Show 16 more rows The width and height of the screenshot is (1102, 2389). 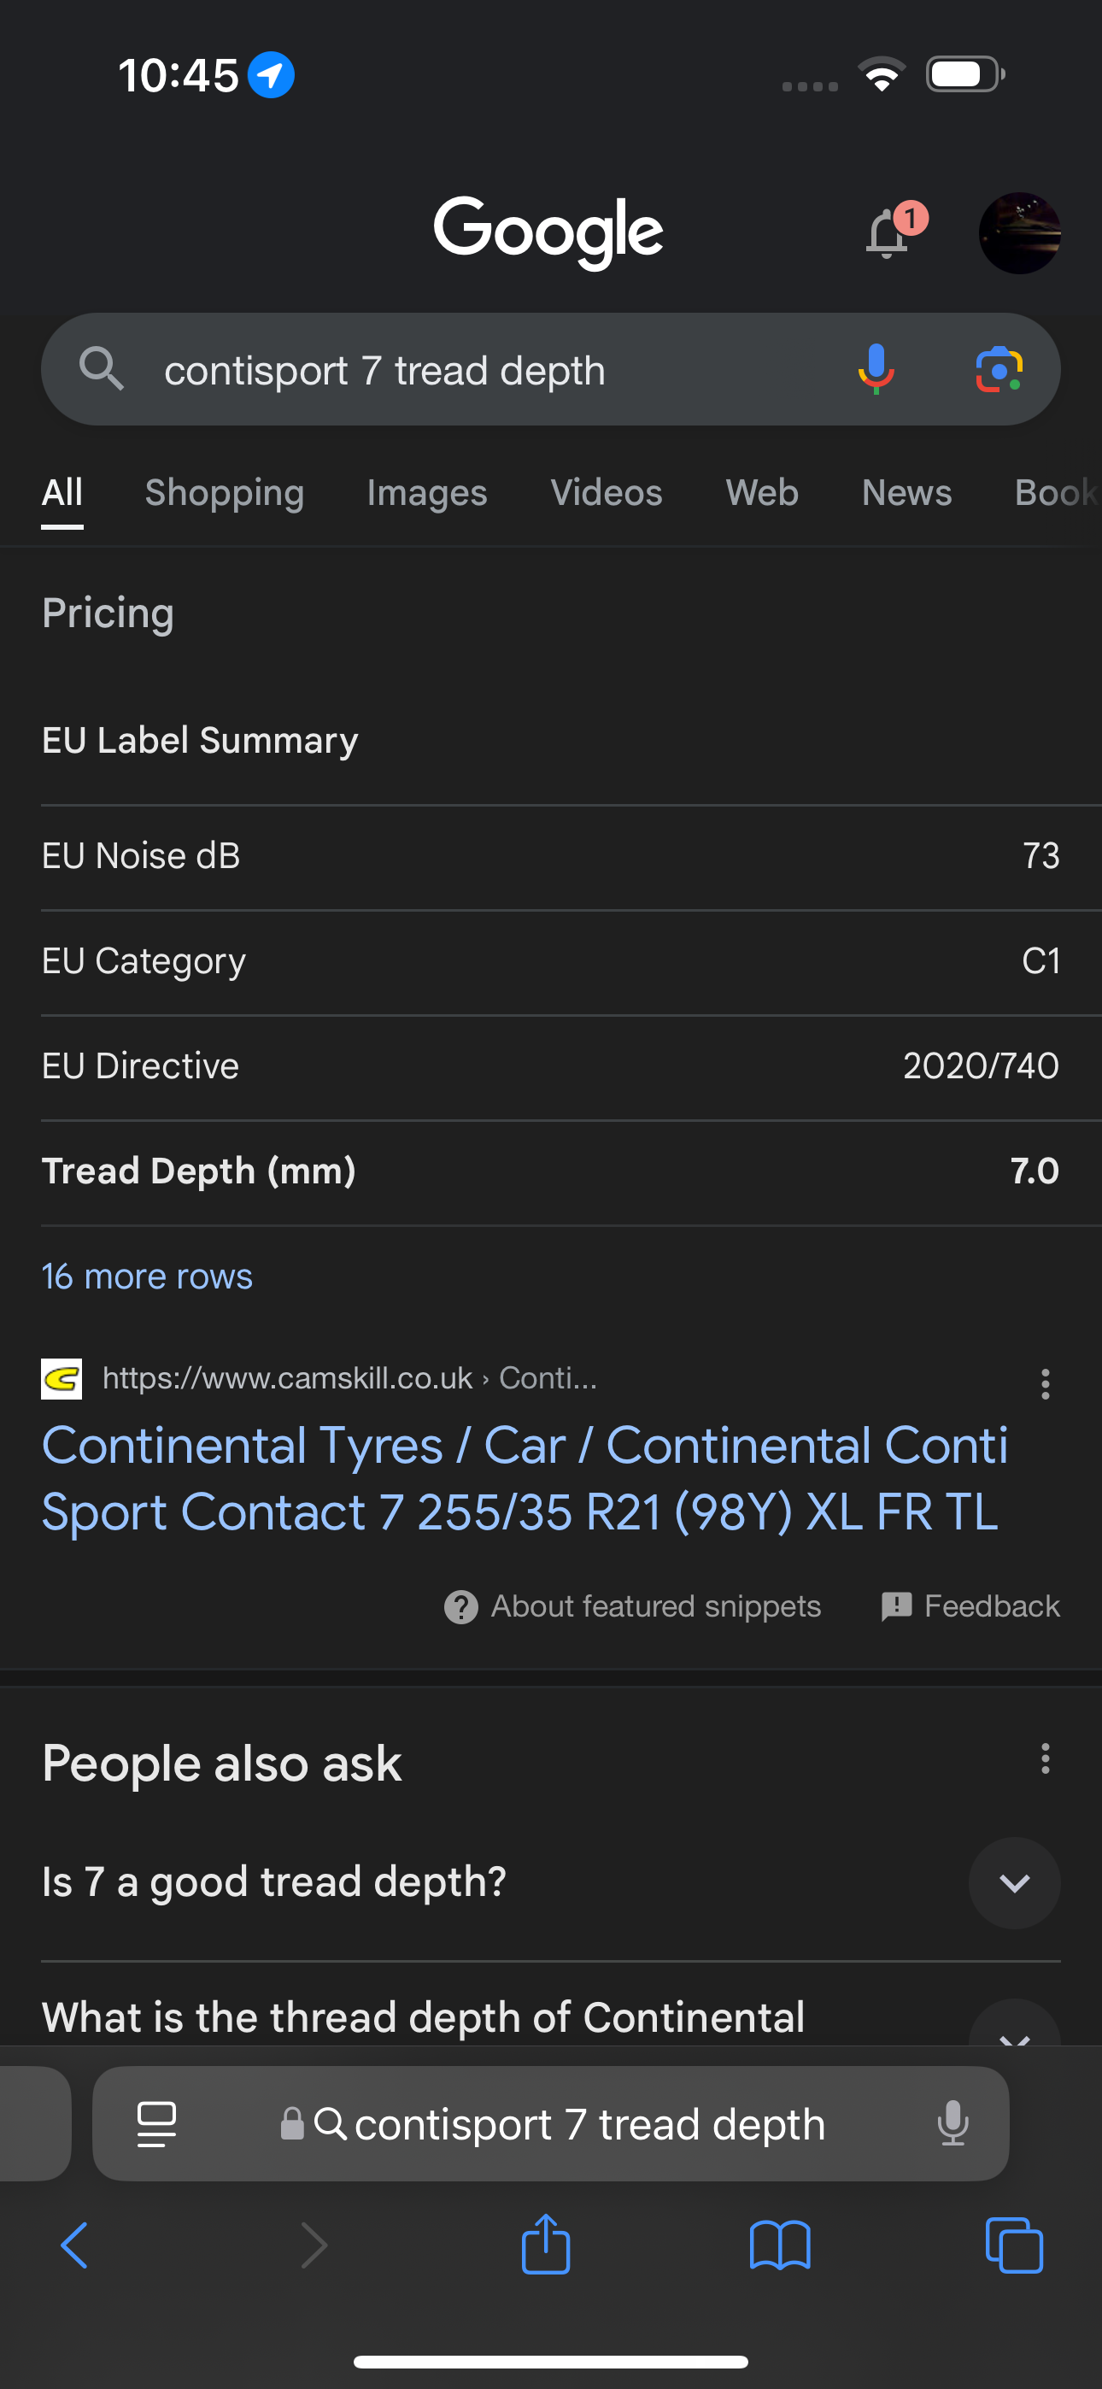tap(148, 1277)
